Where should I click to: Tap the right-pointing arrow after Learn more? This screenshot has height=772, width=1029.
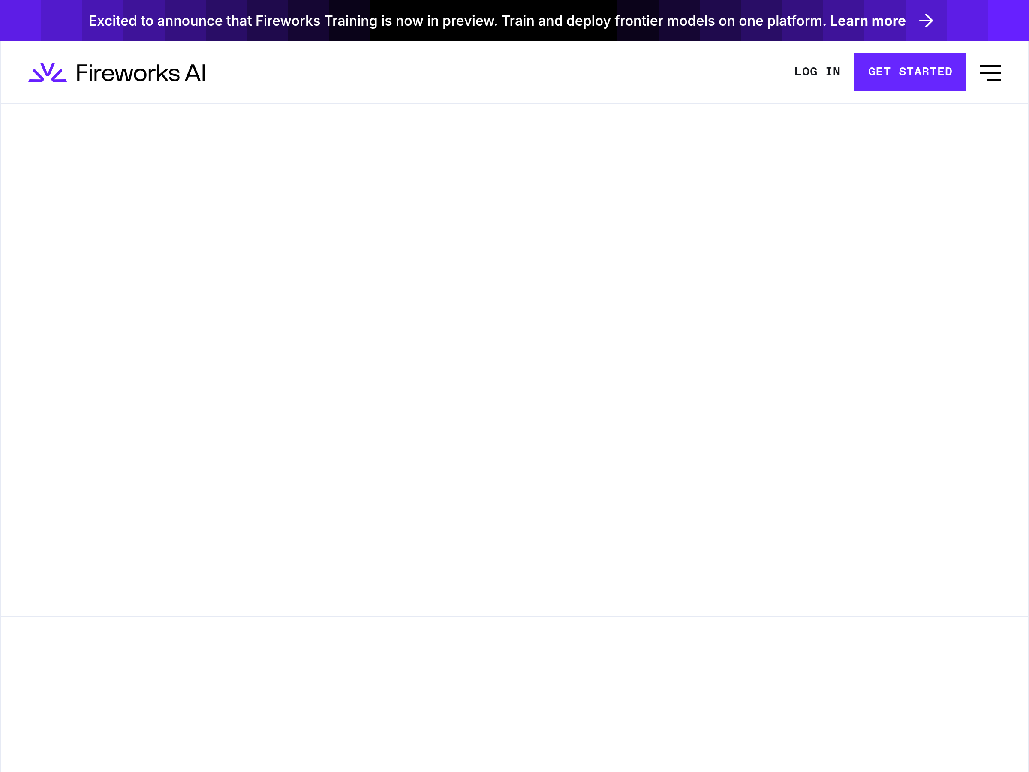[x=926, y=21]
